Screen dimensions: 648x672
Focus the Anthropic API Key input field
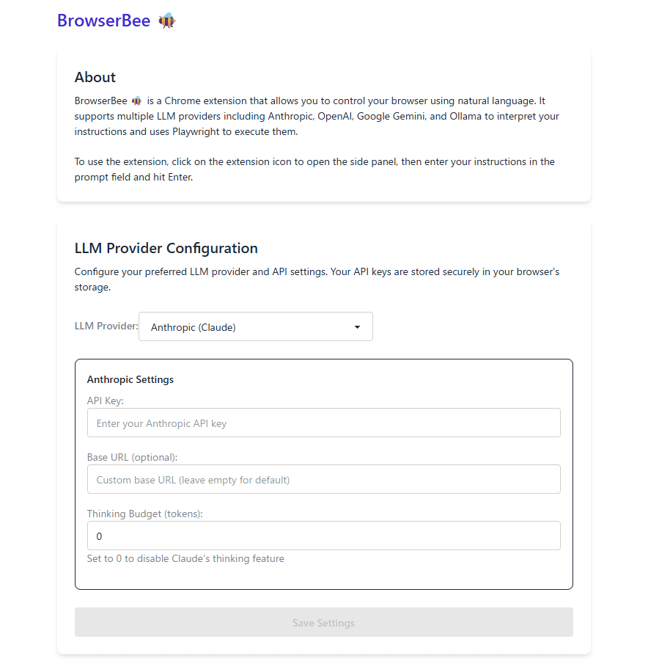(323, 423)
